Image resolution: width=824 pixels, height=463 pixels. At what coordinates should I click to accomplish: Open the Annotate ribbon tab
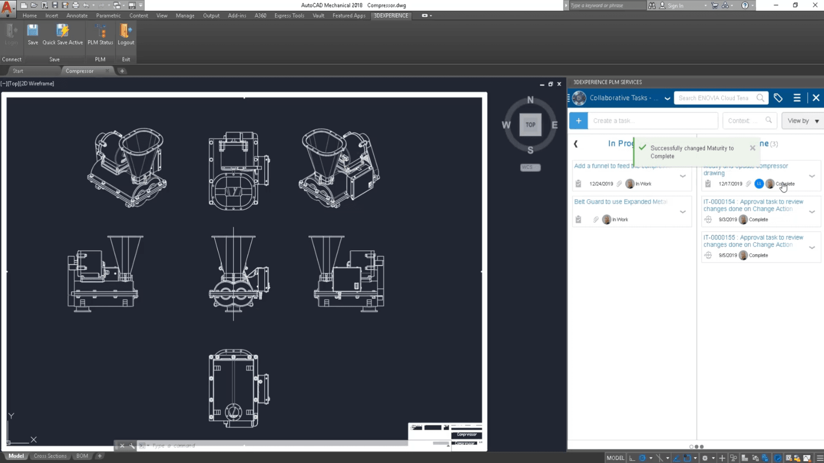(x=77, y=15)
